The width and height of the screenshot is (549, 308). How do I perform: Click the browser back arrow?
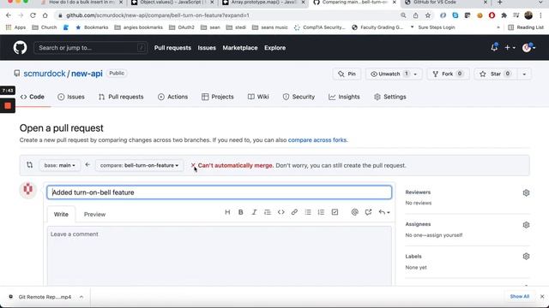9,15
